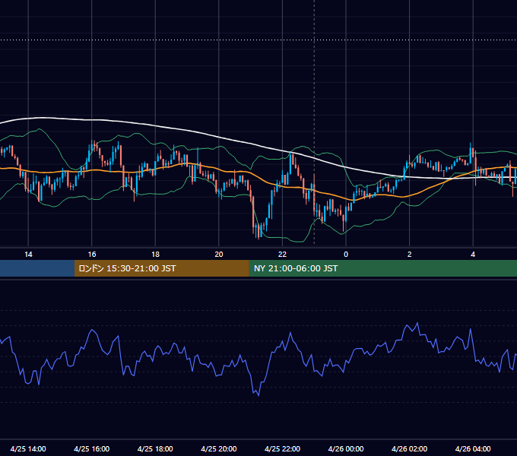Click the 0 hour axis label

click(x=346, y=255)
